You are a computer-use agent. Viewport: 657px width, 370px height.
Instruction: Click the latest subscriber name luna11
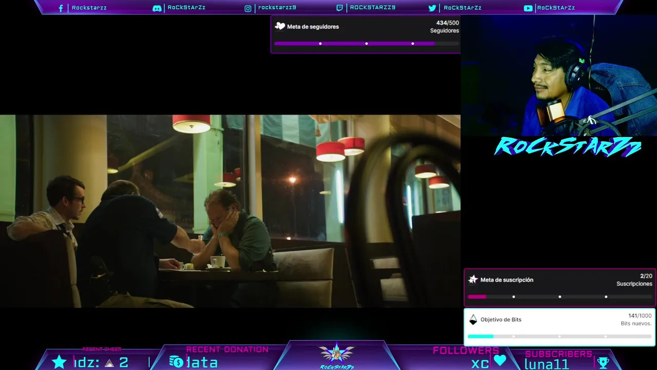[x=546, y=364]
